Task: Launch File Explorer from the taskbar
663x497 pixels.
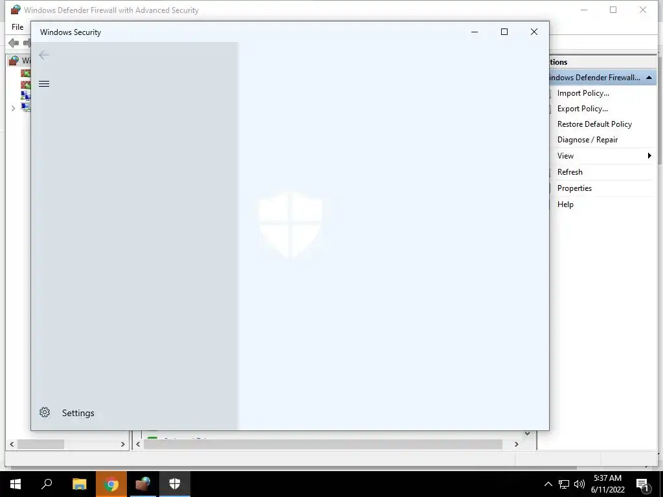Action: pyautogui.click(x=79, y=483)
